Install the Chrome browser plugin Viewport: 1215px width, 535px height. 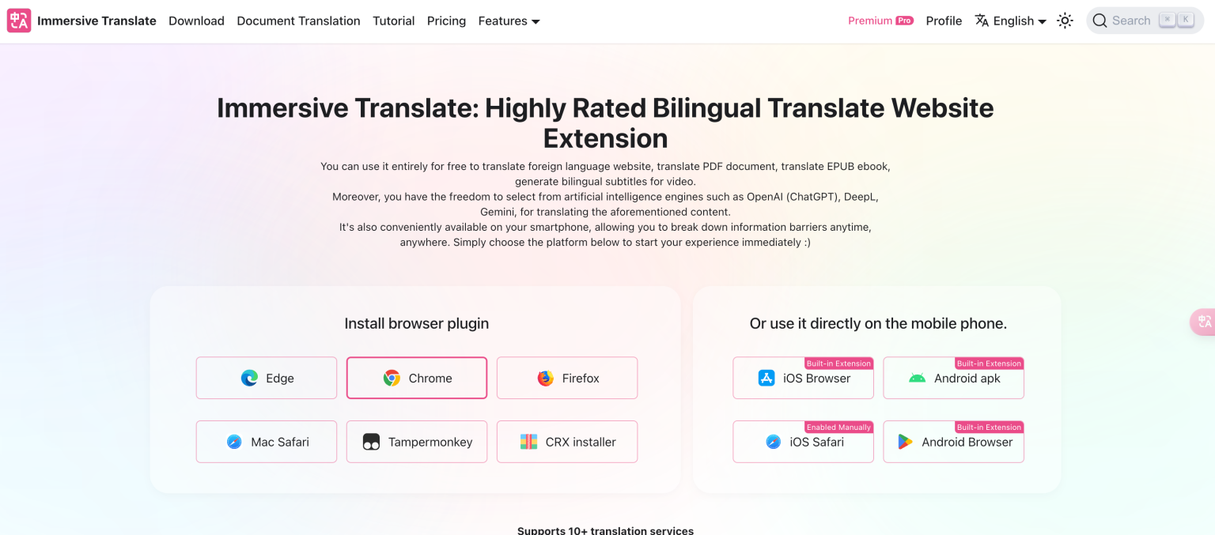click(x=417, y=378)
